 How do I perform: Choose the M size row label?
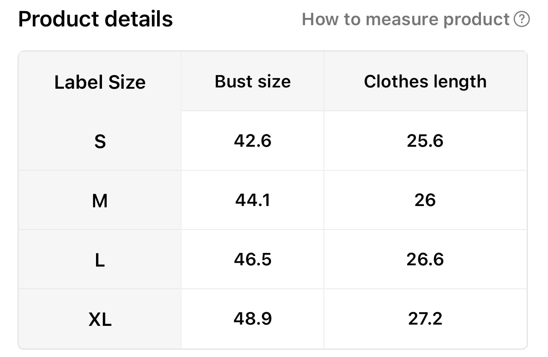[100, 200]
